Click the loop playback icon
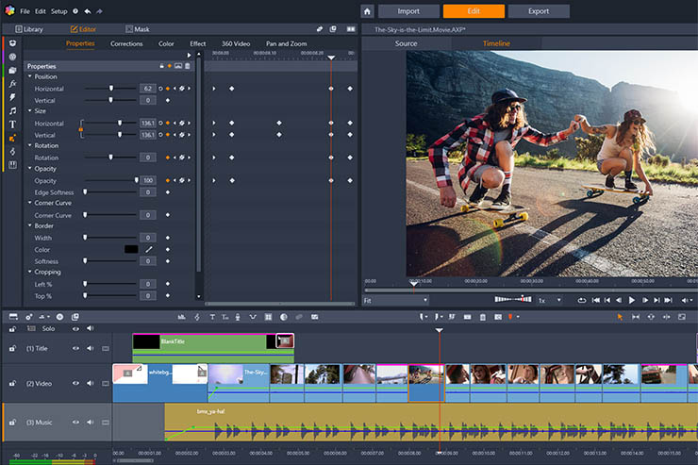This screenshot has height=465, width=698. tap(581, 300)
